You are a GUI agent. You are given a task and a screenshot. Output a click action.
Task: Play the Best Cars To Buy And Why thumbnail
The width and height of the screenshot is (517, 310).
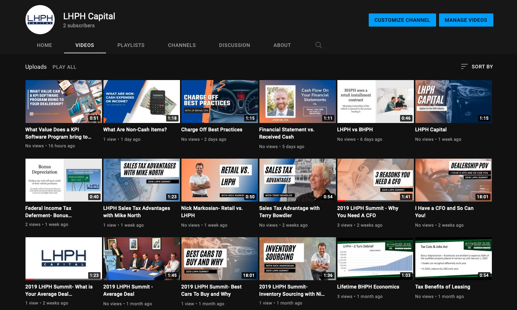[x=220, y=259]
